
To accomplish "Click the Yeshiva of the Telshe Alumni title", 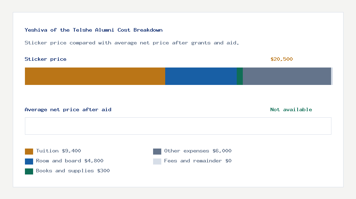I will tap(94, 30).
